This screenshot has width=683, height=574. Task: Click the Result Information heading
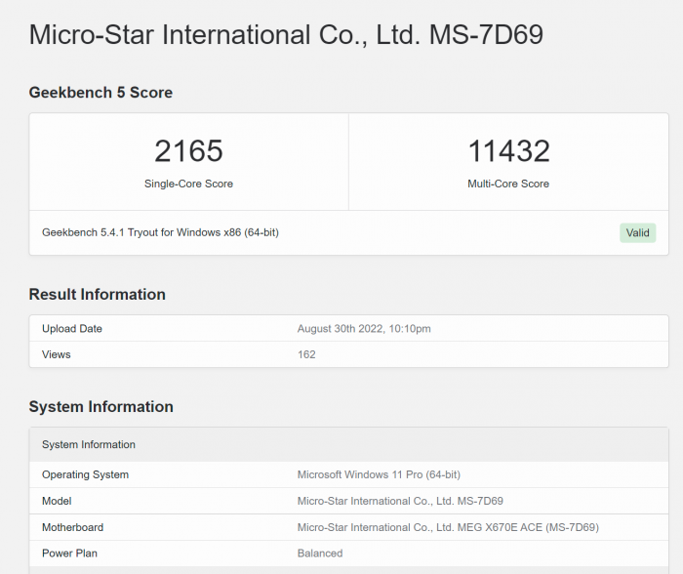point(97,294)
